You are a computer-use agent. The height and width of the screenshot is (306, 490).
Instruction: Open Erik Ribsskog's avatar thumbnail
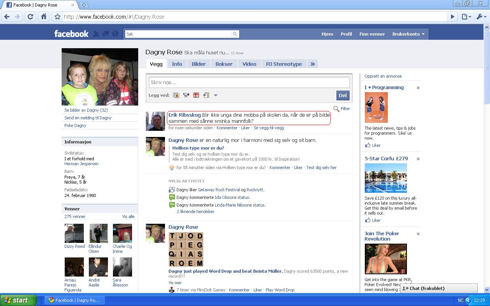coord(155,121)
